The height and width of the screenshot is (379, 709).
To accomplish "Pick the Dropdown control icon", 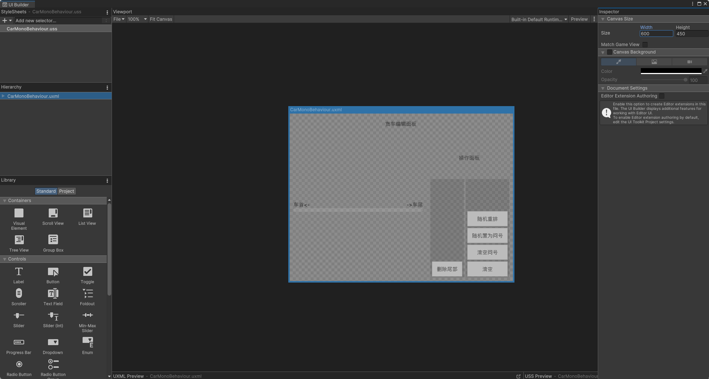I will 53,342.
